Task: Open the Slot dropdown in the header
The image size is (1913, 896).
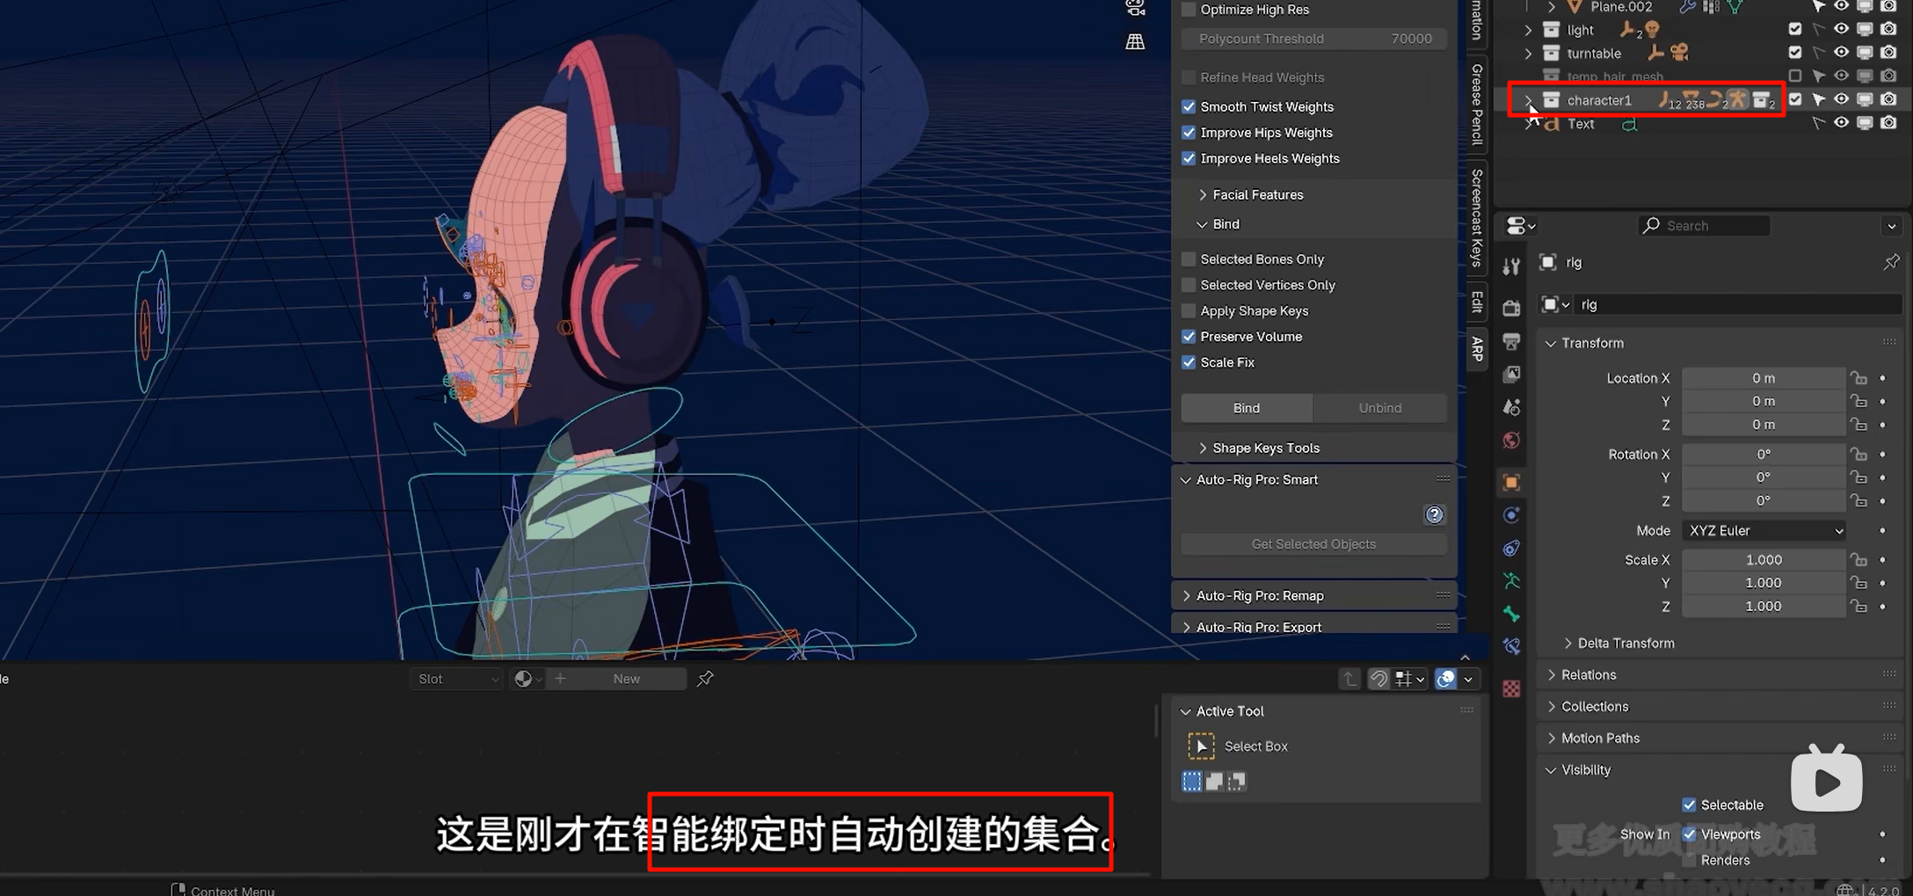Action: tap(457, 679)
